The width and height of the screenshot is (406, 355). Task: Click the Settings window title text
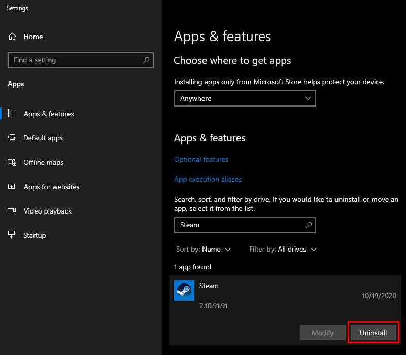click(17, 8)
